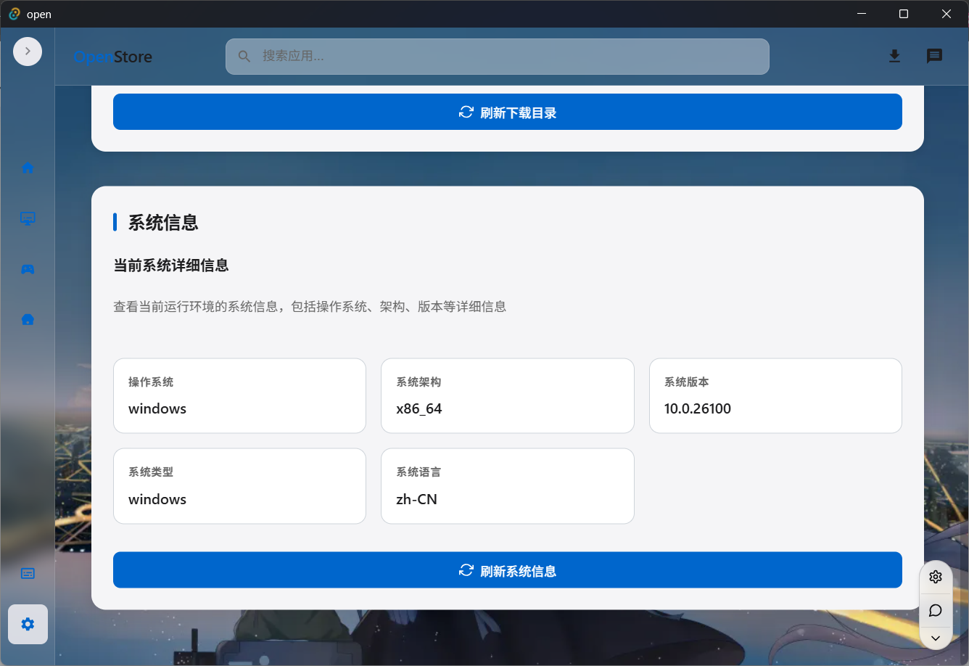This screenshot has width=969, height=666.
Task: Open the games controller sidebar icon
Action: 28,269
